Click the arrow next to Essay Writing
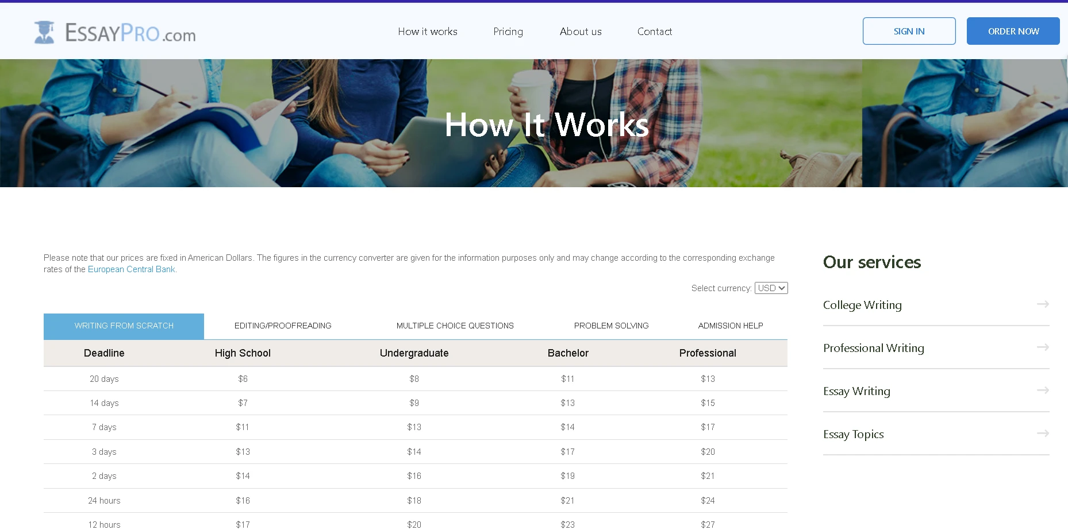Screen dimensions: 1068x530 coord(1043,390)
